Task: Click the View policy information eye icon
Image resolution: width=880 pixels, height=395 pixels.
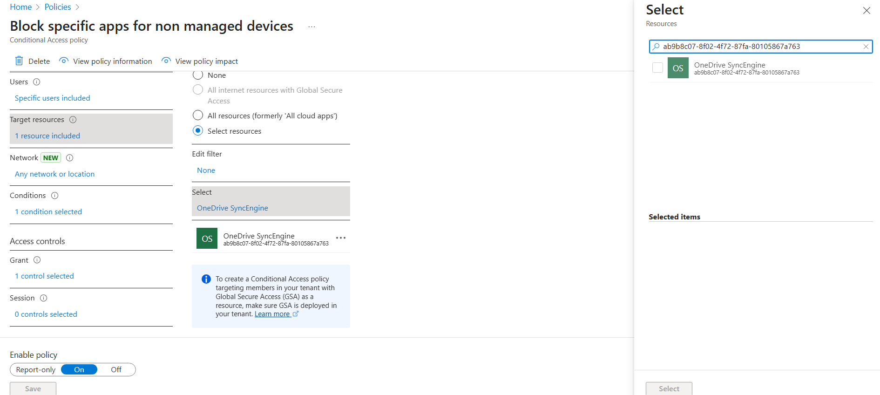Action: (64, 61)
